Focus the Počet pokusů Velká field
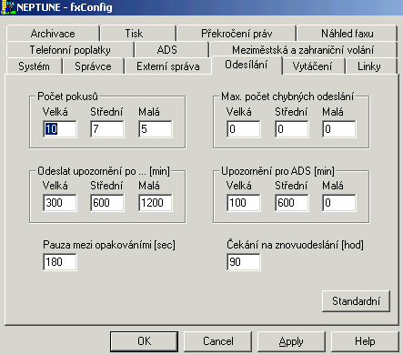The width and height of the screenshot is (403, 355). (60, 129)
